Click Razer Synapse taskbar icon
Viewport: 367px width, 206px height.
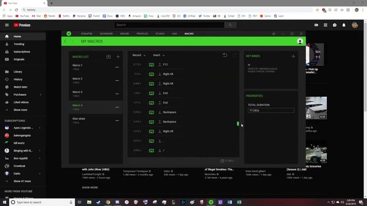point(211,202)
